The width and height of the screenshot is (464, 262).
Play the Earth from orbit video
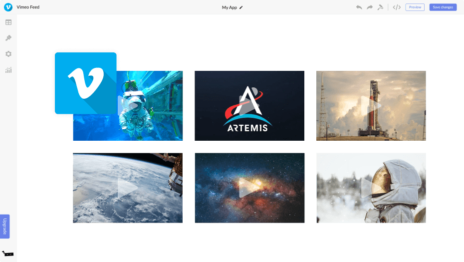128,188
